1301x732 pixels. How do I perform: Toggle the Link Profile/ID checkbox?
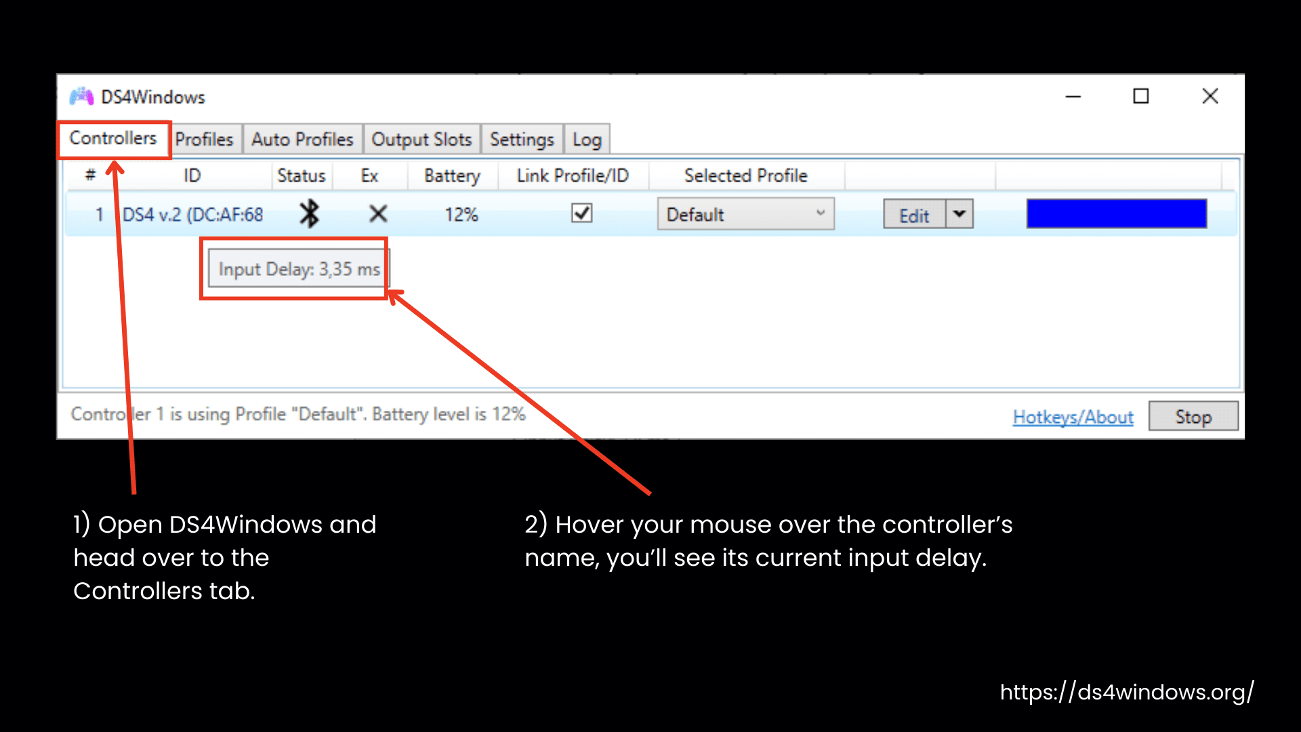point(582,213)
